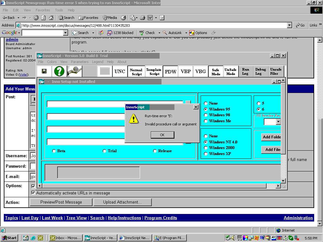Image resolution: width=323 pixels, height=242 pixels.
Task: Click the Back arrow in Internet Explorer
Action: click(9, 18)
